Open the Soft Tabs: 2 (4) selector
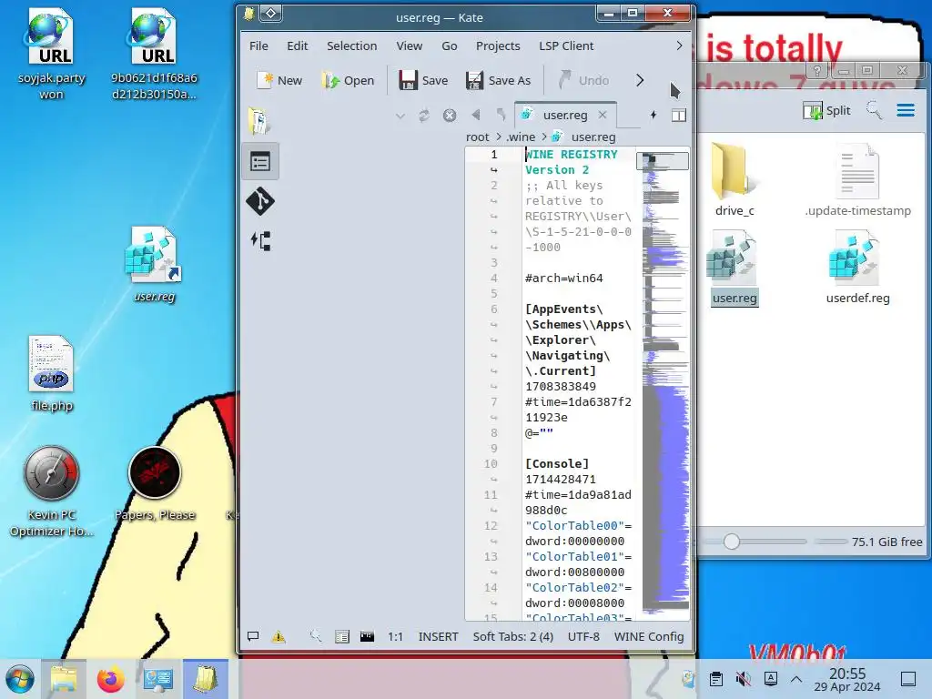The height and width of the screenshot is (699, 932). (x=513, y=636)
